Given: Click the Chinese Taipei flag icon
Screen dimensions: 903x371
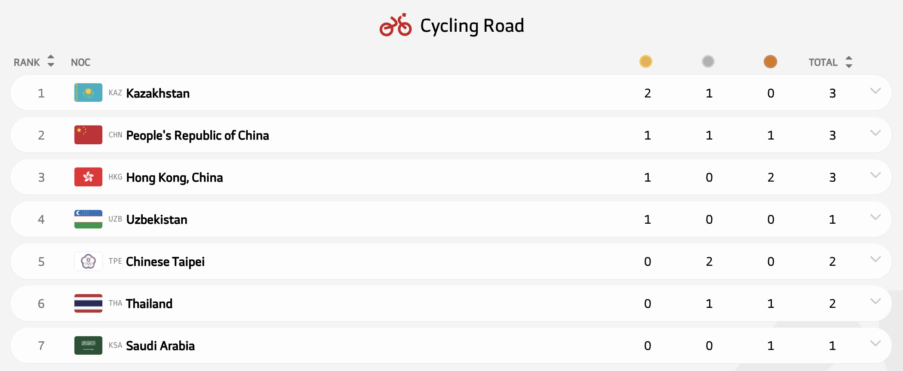Looking at the screenshot, I should coord(88,261).
